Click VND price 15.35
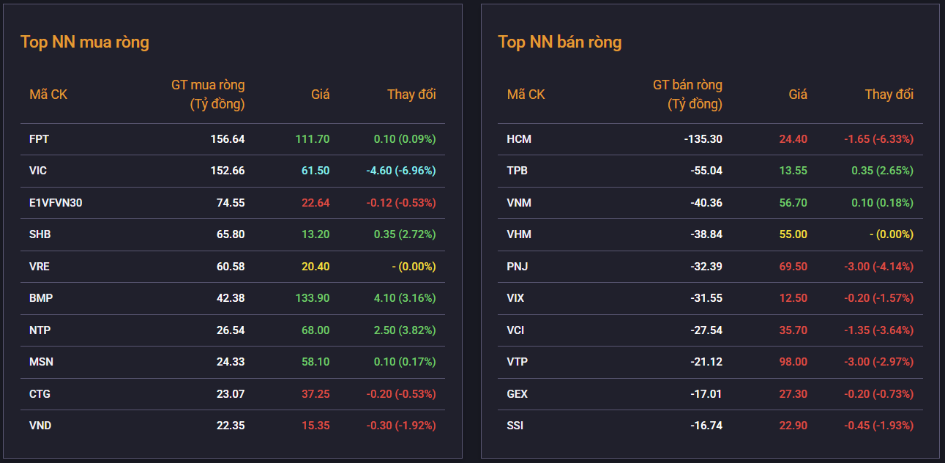Viewport: 945px width, 463px height. [315, 426]
